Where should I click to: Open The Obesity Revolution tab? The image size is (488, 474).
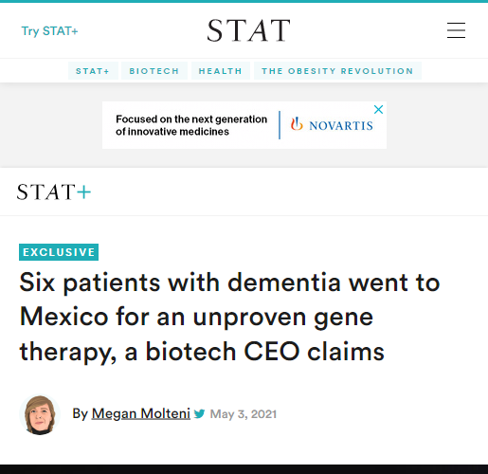[x=337, y=71]
